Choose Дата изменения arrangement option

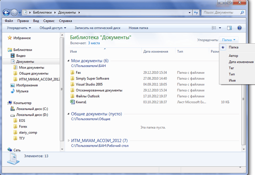[241, 62]
